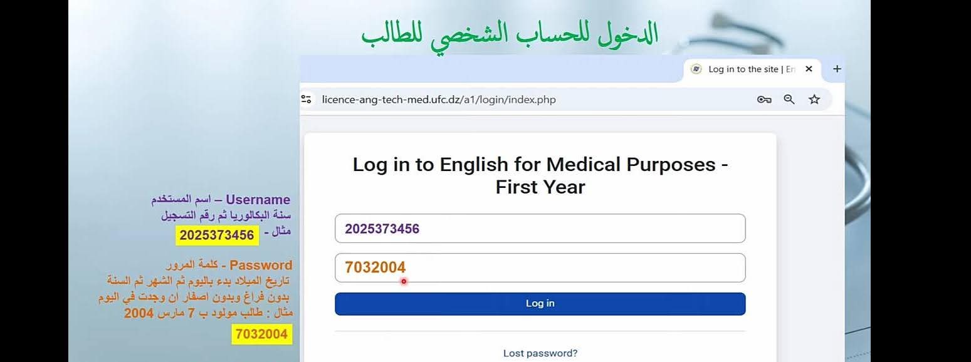Viewport: 971px width, 362px height.
Task: Focus the password field containing 7032004
Action: [540, 268]
